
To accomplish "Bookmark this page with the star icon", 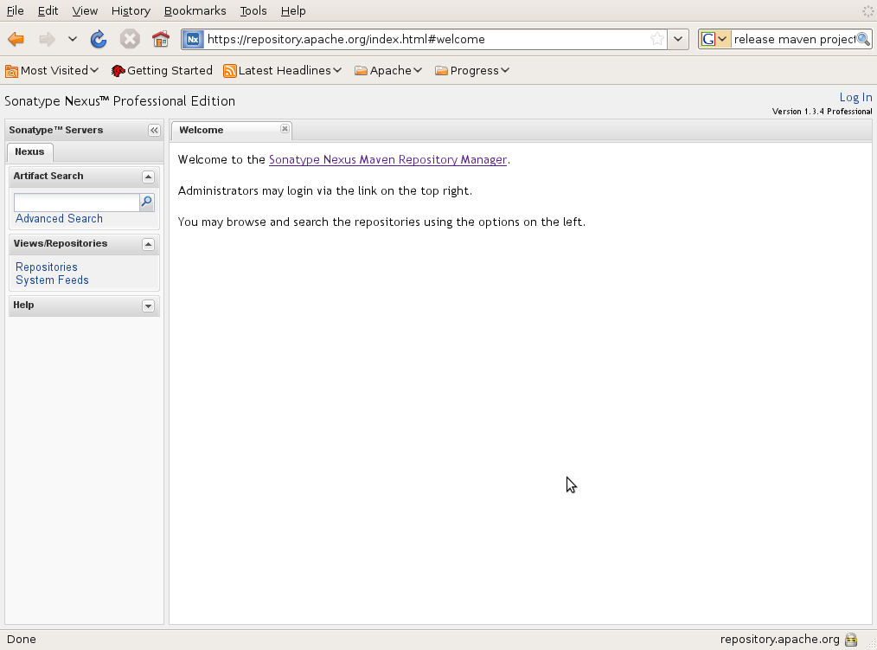I will [x=657, y=39].
